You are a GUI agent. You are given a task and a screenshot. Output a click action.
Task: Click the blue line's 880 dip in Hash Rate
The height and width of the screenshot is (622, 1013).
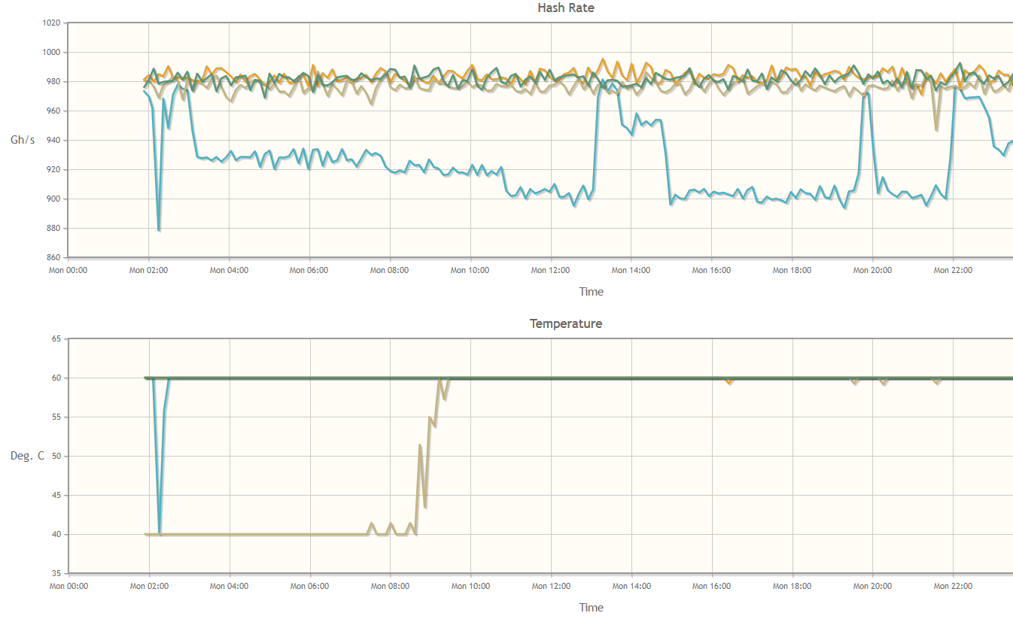[158, 229]
